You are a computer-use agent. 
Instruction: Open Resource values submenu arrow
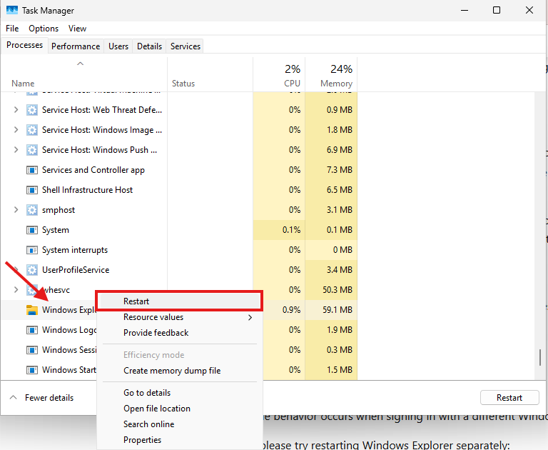pos(250,317)
